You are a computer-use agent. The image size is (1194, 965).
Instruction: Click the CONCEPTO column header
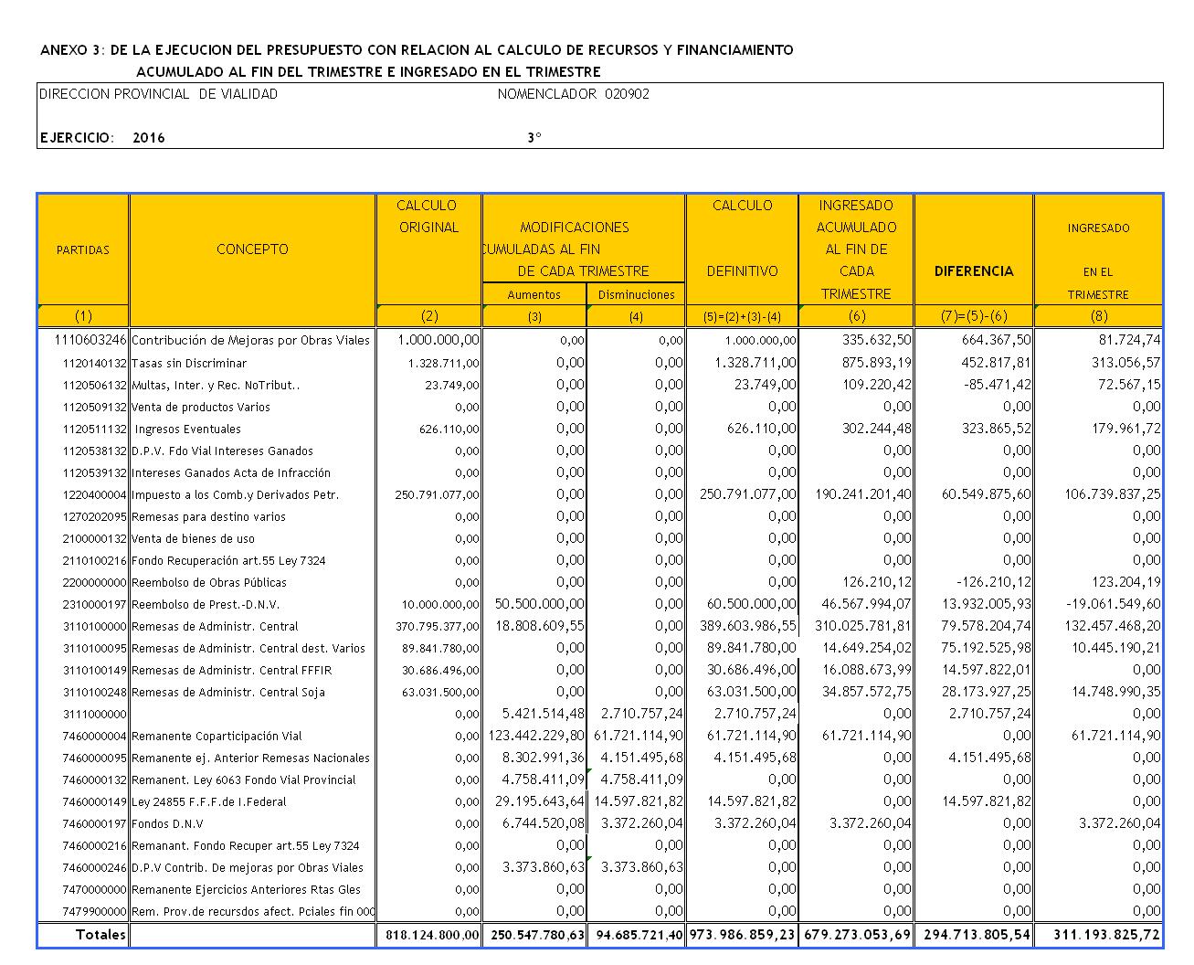click(253, 249)
